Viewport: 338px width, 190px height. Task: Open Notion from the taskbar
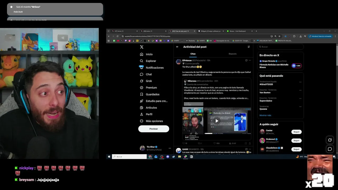point(191,157)
